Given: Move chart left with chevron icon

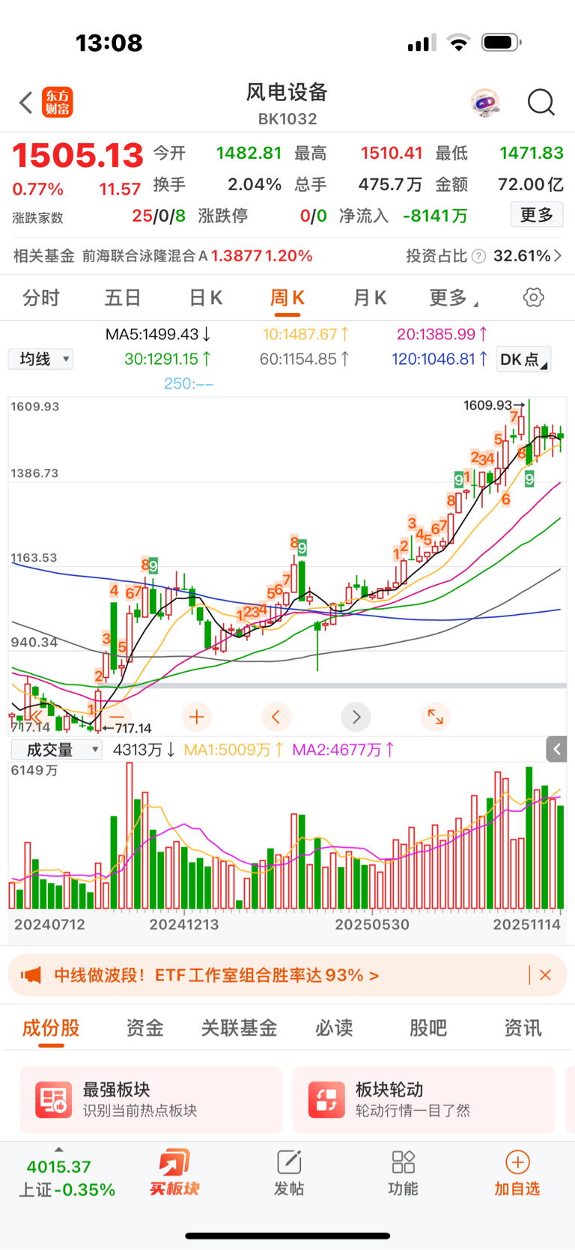Looking at the screenshot, I should click(x=276, y=717).
